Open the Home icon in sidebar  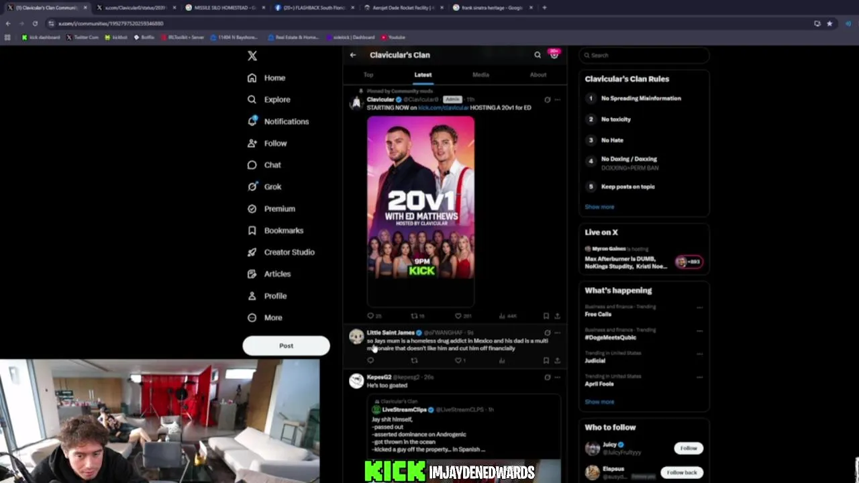[x=252, y=78]
